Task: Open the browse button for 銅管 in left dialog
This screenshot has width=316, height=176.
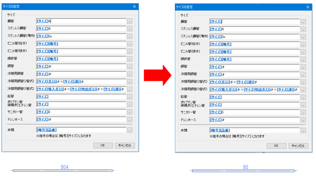Action: [130, 66]
